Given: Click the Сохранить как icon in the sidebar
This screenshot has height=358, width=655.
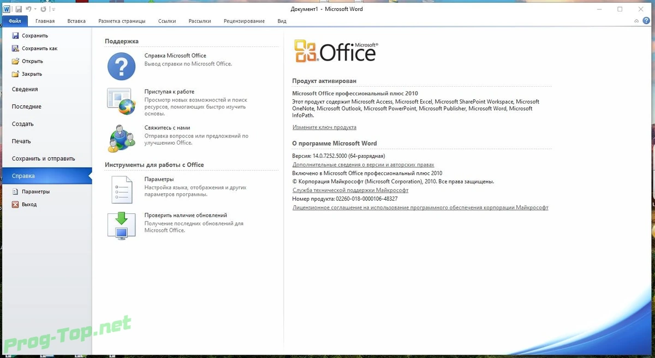Looking at the screenshot, I should pyautogui.click(x=16, y=48).
